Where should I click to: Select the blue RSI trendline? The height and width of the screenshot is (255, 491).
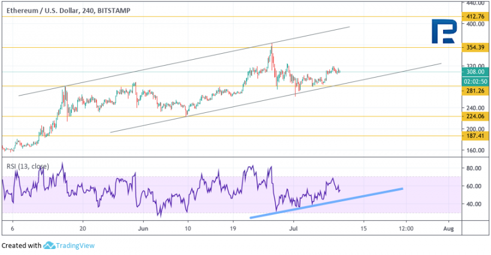point(326,202)
